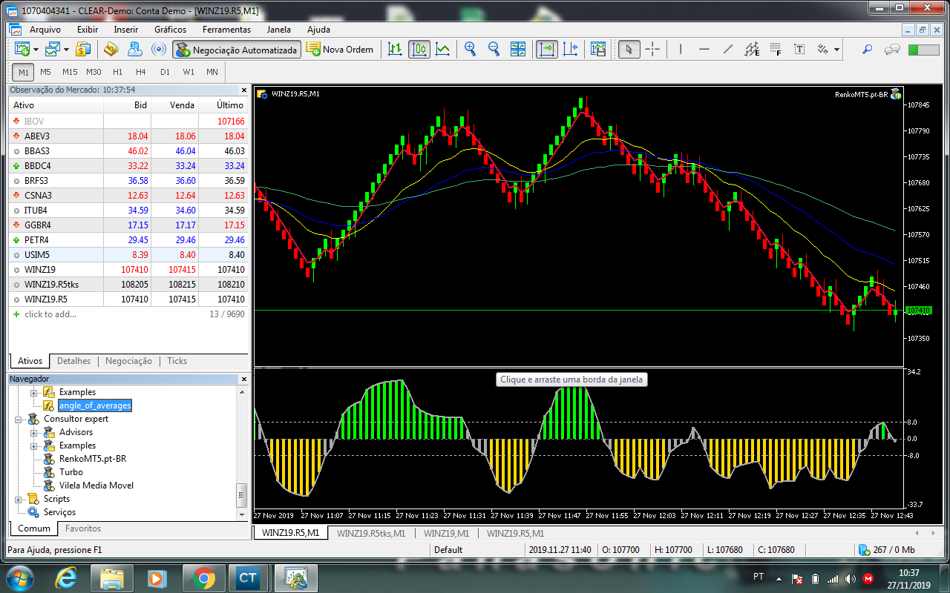
Task: Open the Ferramentas menu
Action: click(226, 30)
